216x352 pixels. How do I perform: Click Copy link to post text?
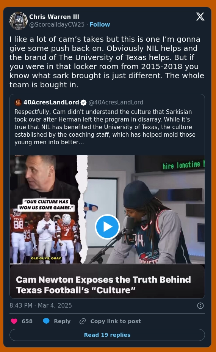[x=116, y=321]
